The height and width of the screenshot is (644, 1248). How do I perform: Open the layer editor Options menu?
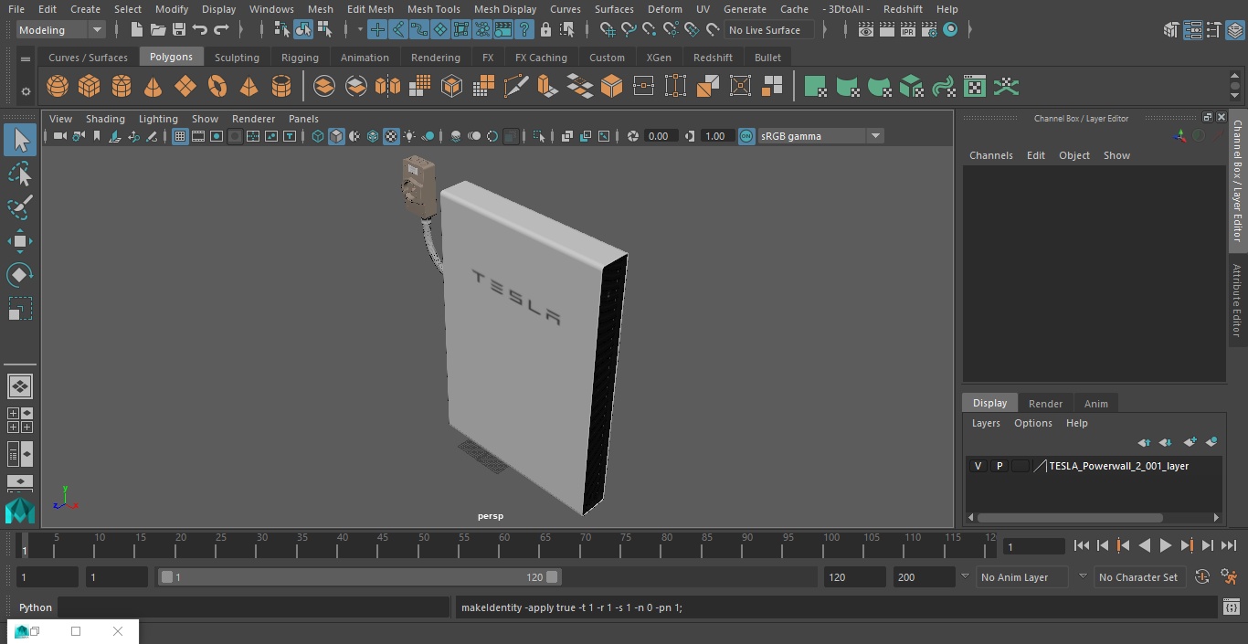pos(1033,423)
